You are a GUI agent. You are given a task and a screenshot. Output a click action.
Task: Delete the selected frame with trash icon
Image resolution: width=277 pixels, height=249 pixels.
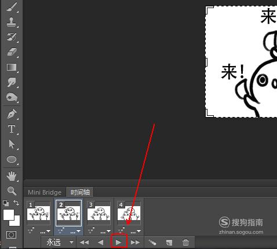(x=185, y=242)
